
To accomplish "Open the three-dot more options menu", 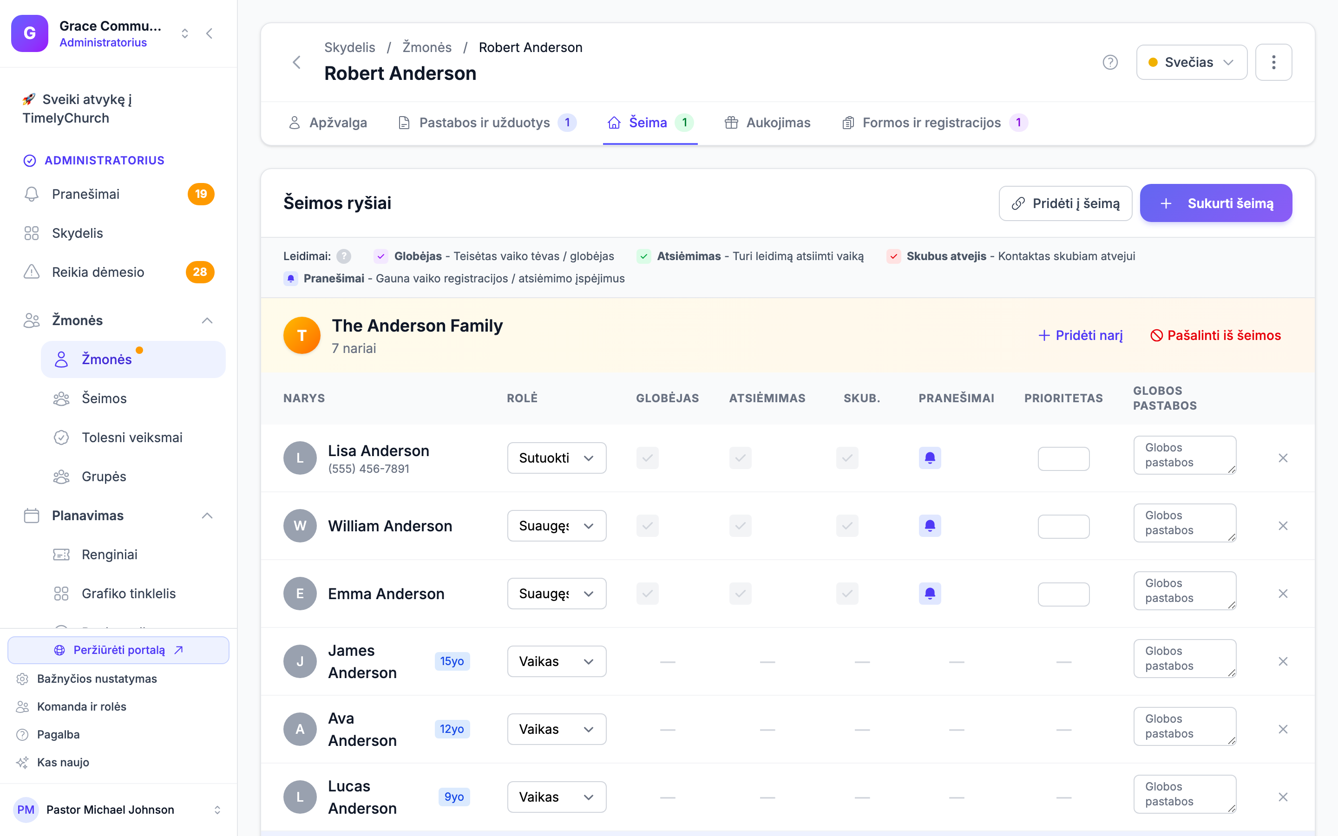I will point(1273,63).
